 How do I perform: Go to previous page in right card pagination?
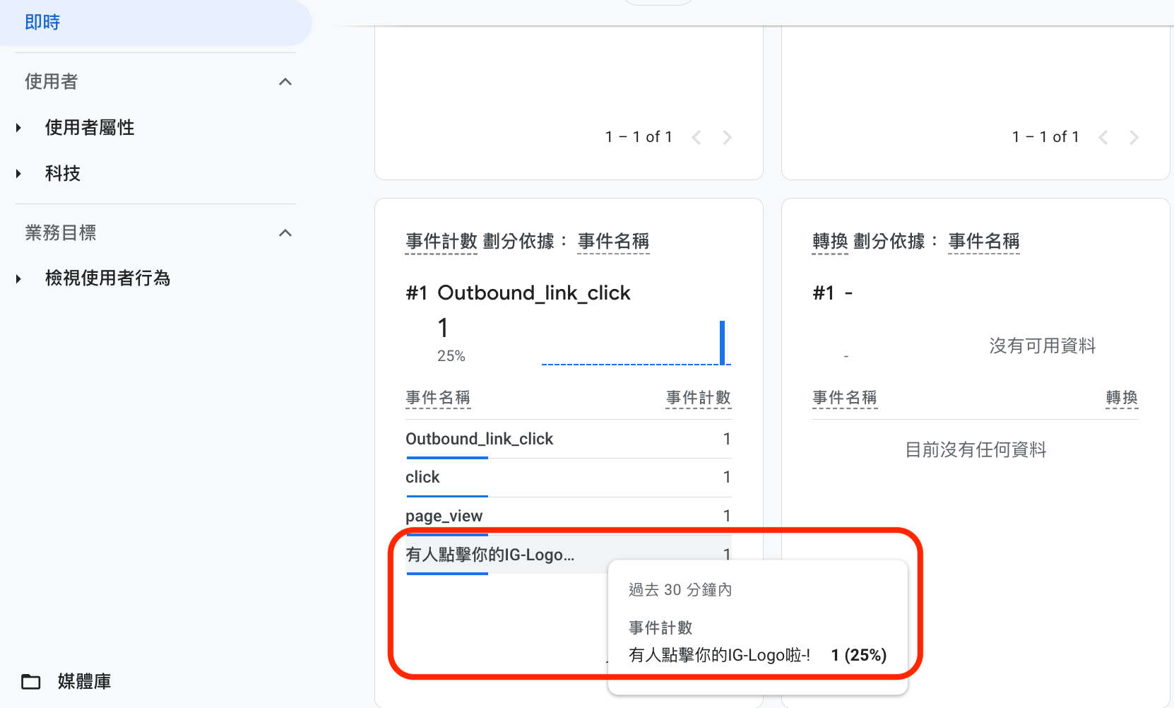click(x=1103, y=137)
